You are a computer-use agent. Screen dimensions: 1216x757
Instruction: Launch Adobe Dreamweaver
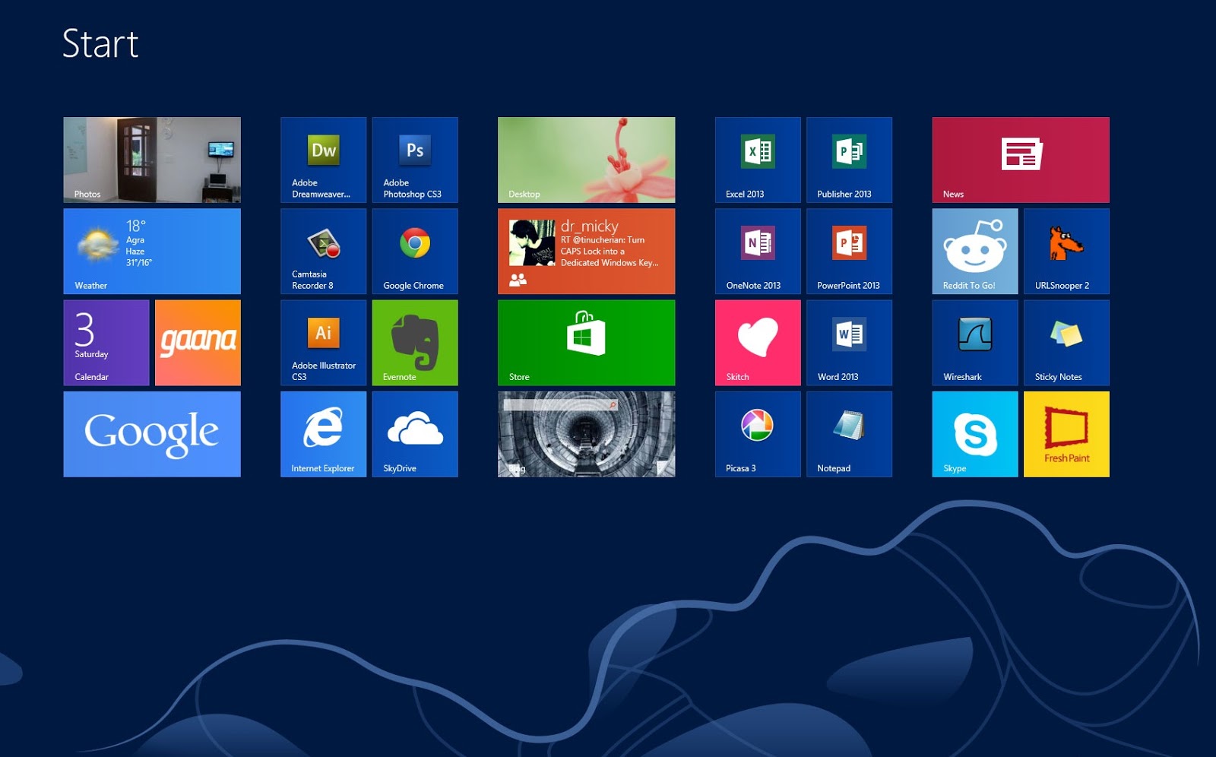coord(324,160)
